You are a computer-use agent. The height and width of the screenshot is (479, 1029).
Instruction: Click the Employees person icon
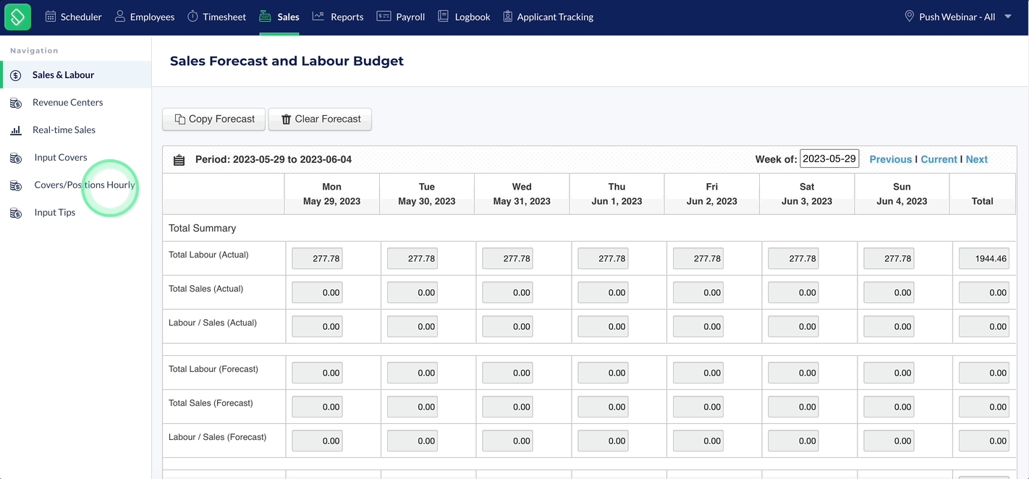coord(120,17)
